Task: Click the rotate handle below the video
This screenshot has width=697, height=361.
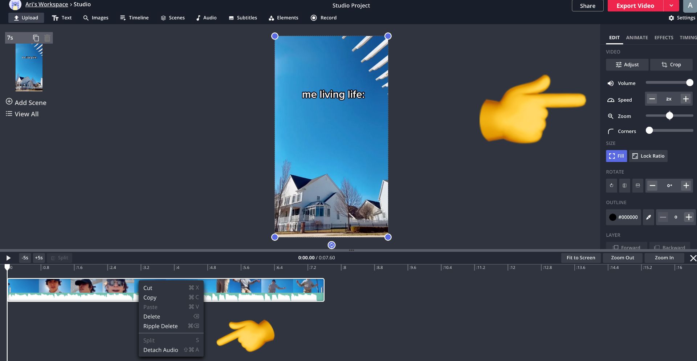Action: [331, 245]
